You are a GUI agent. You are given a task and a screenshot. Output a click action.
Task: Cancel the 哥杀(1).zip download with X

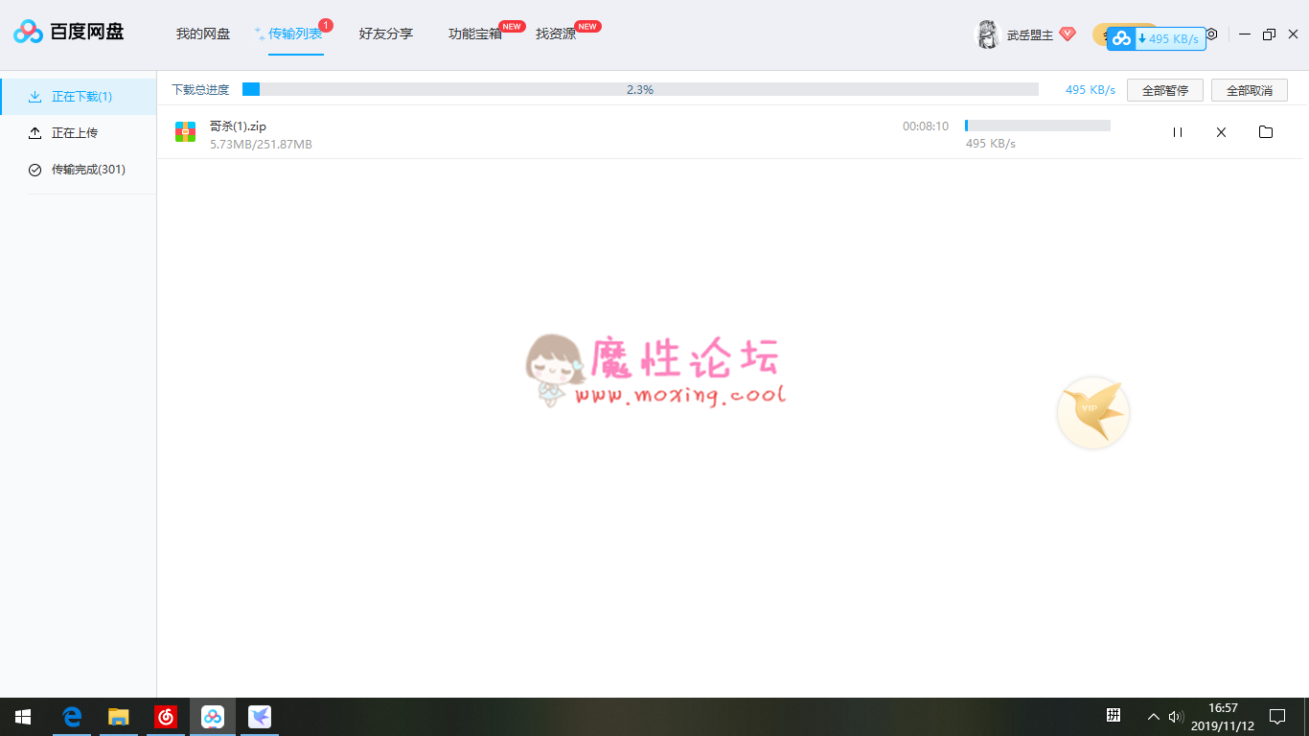click(x=1221, y=132)
